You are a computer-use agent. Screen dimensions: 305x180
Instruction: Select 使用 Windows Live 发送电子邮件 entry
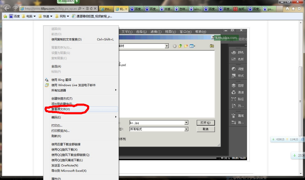click(x=81, y=85)
